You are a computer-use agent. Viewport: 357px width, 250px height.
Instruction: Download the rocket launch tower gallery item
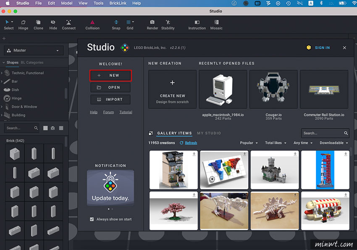[x=346, y=154]
